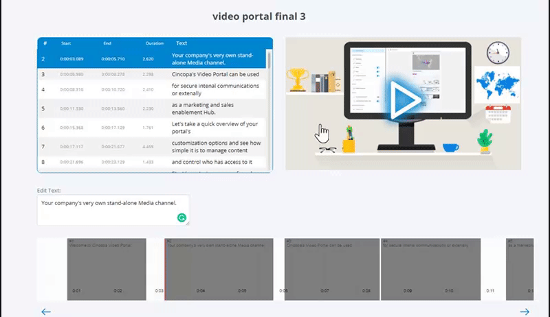This screenshot has height=317, width=550.
Task: Click the Duration column header
Action: 154,43
